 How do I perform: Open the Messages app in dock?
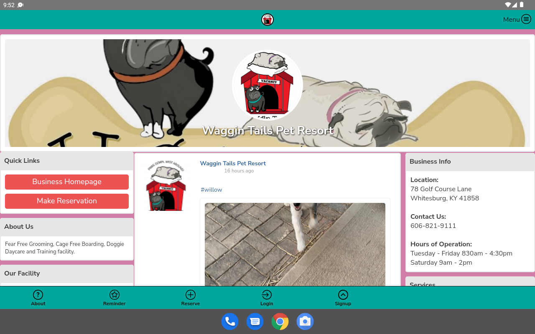[x=255, y=321]
